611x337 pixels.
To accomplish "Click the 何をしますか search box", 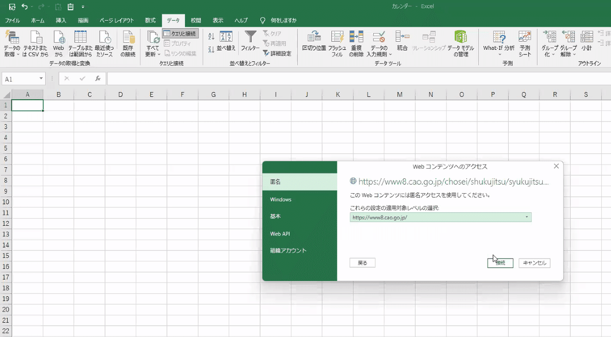I will tap(279, 20).
